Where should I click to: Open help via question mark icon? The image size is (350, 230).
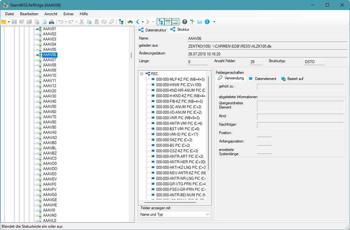pos(185,22)
